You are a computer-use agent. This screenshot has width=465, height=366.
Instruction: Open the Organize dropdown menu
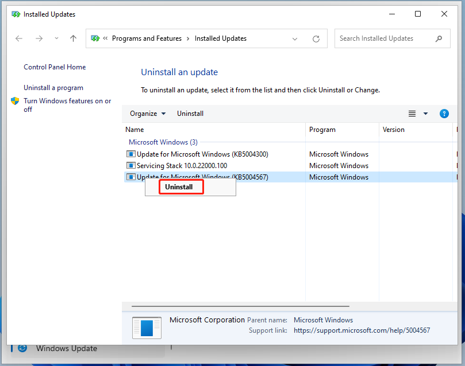click(x=148, y=114)
